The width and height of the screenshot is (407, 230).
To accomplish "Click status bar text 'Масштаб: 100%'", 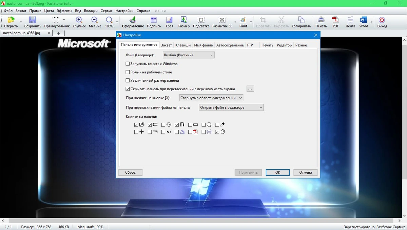I will pos(90,227).
